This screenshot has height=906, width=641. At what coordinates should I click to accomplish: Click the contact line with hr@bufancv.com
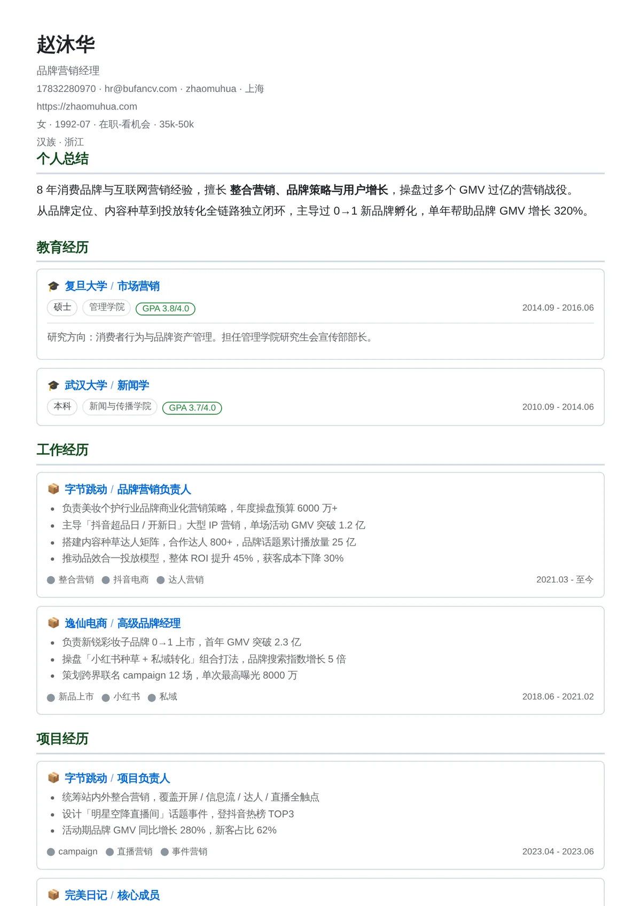(150, 89)
